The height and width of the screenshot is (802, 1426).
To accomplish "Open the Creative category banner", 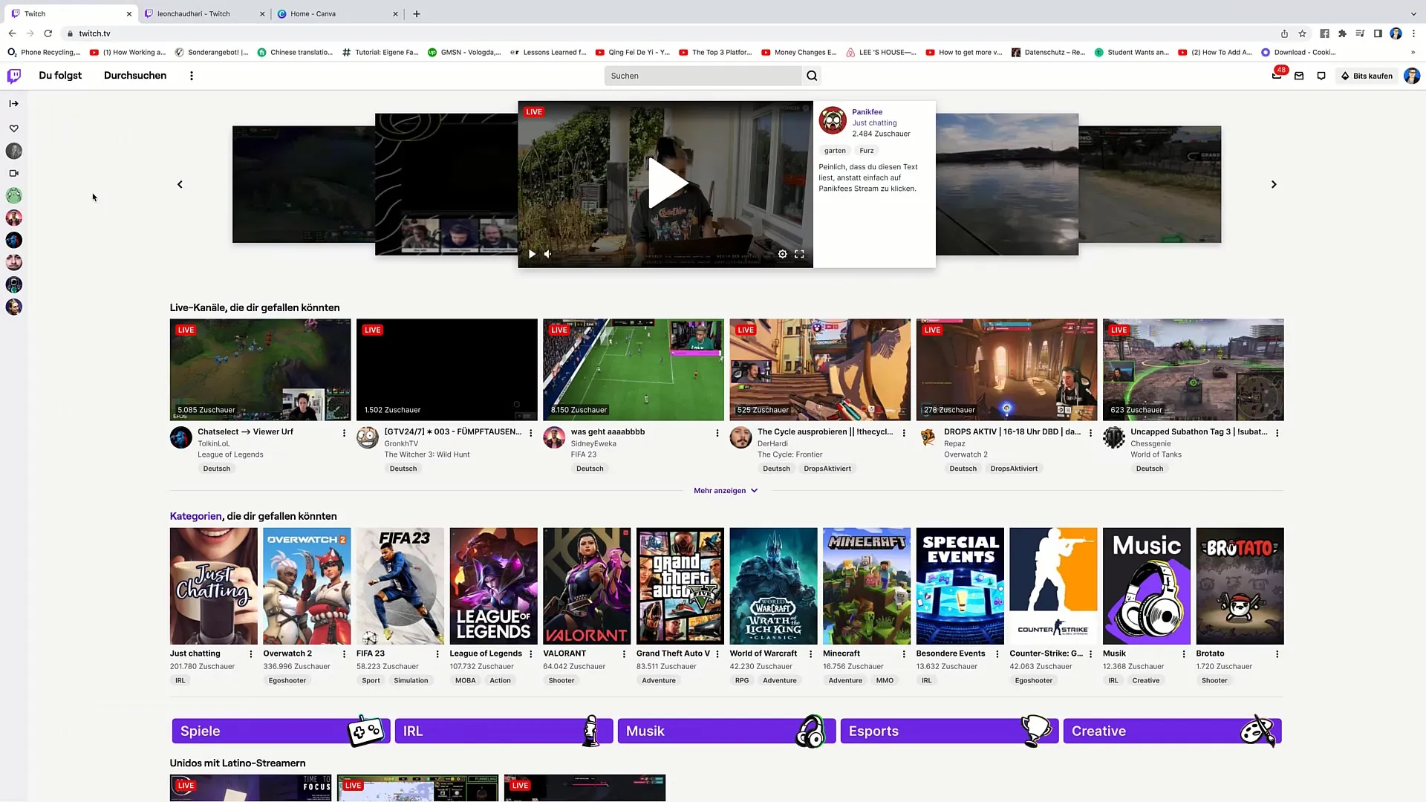I will 1171,731.
